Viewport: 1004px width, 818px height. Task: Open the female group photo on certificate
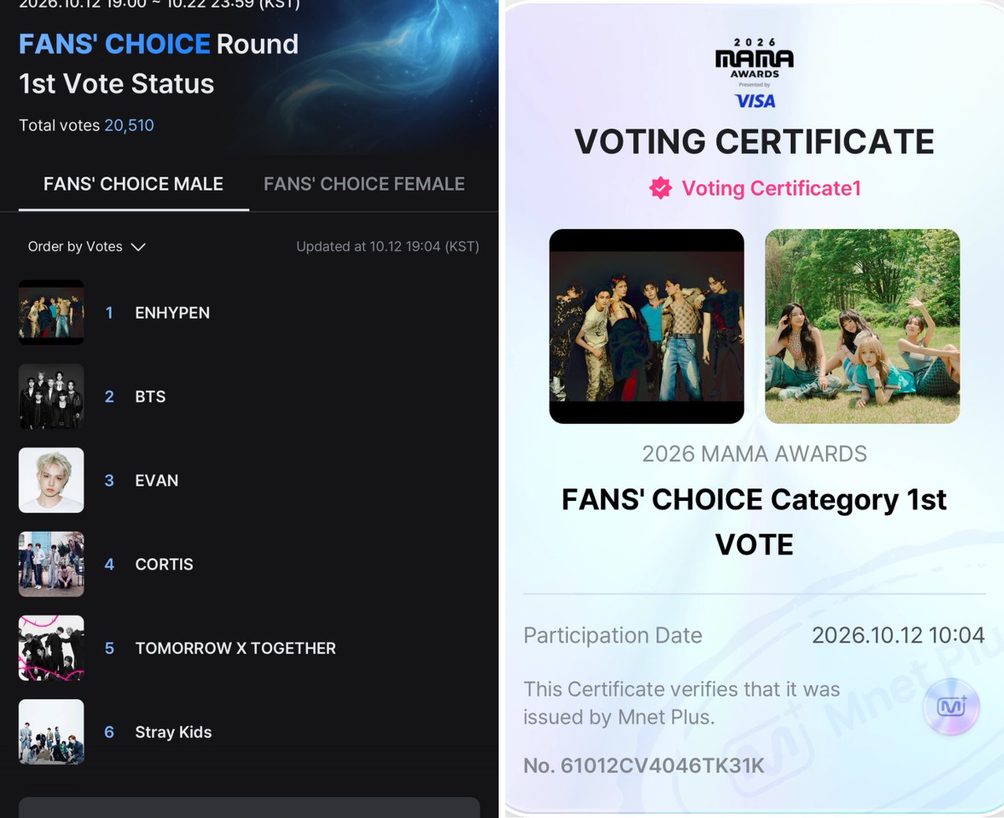pos(863,326)
